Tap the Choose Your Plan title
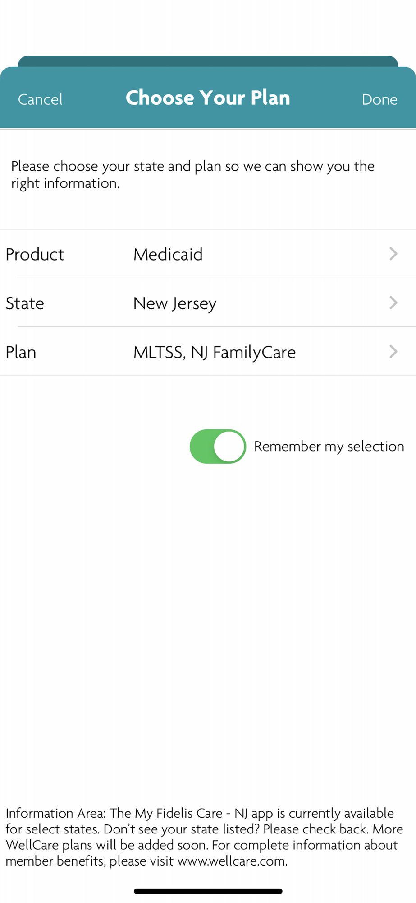 (208, 98)
